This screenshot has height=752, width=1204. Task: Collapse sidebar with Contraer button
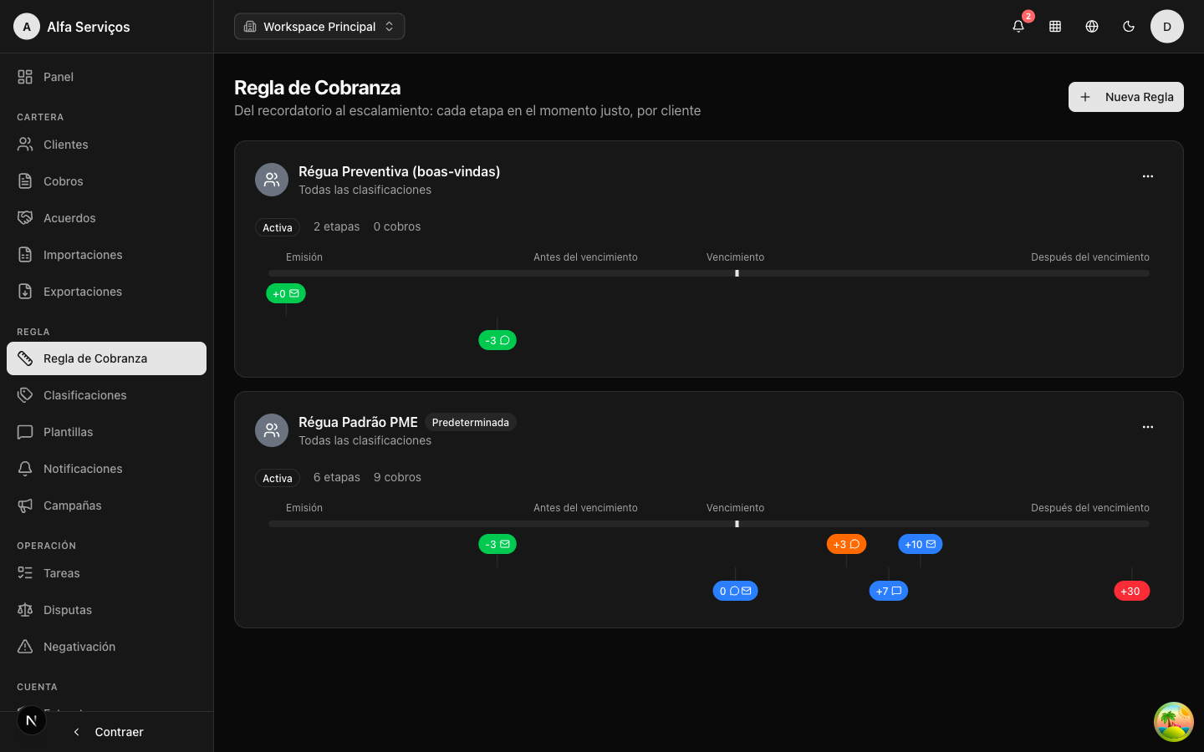pyautogui.click(x=107, y=732)
